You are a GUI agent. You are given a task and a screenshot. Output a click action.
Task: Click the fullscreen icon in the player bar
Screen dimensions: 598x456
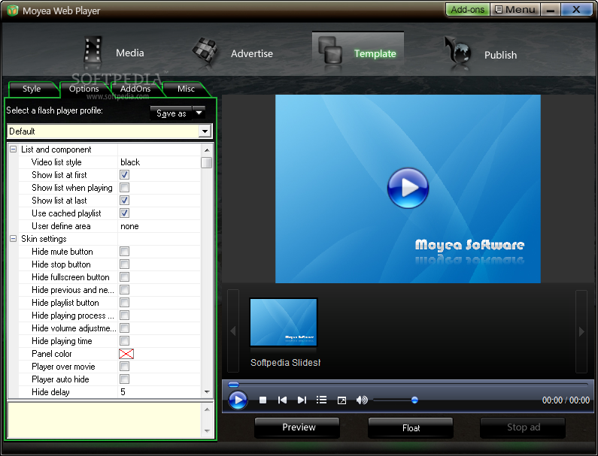click(x=341, y=400)
